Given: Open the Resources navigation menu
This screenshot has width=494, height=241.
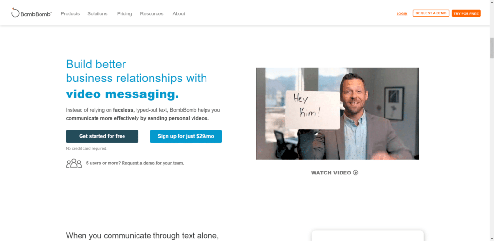Looking at the screenshot, I should coord(151,14).
